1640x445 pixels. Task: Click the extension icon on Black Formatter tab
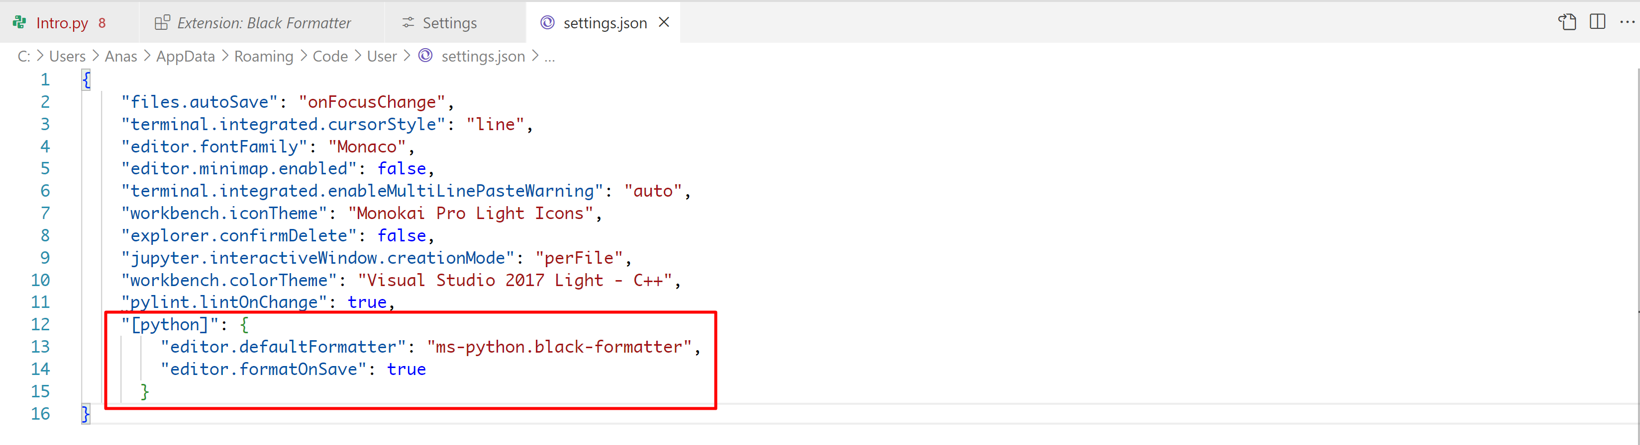162,23
